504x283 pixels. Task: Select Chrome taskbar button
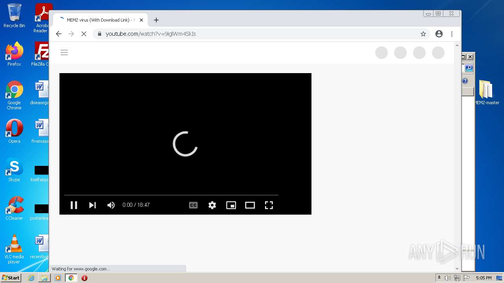[x=71, y=278]
